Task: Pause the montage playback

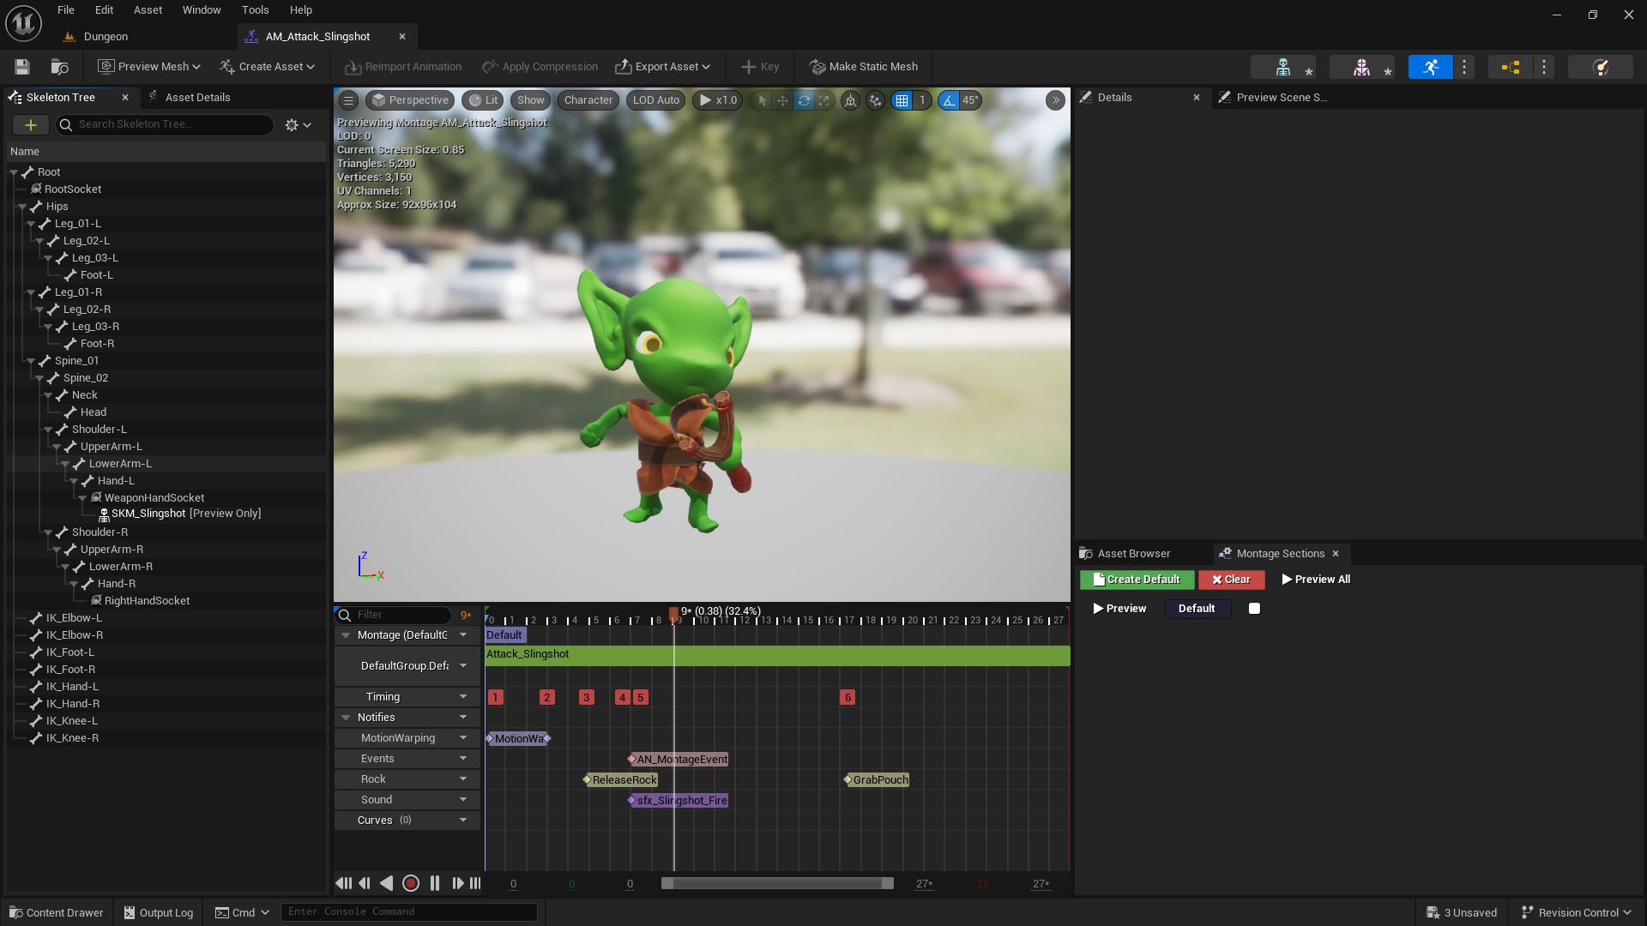Action: point(435,883)
